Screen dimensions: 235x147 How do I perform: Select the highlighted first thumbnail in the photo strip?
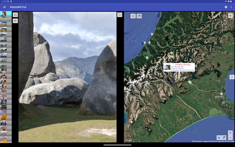point(6,14)
